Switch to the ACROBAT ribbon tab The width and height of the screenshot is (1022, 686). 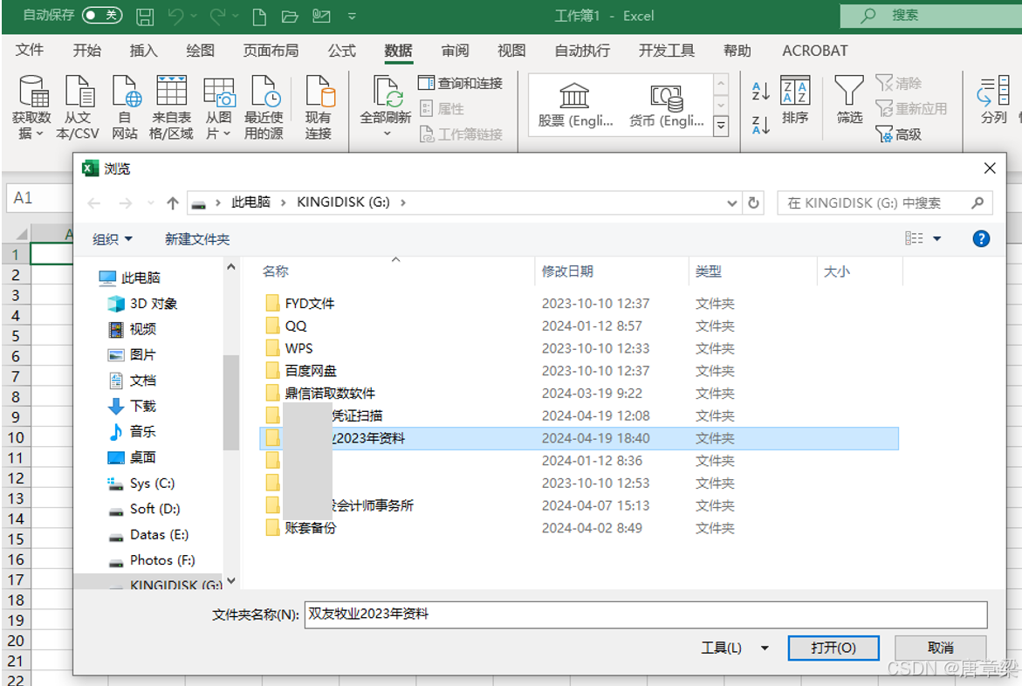(x=815, y=51)
